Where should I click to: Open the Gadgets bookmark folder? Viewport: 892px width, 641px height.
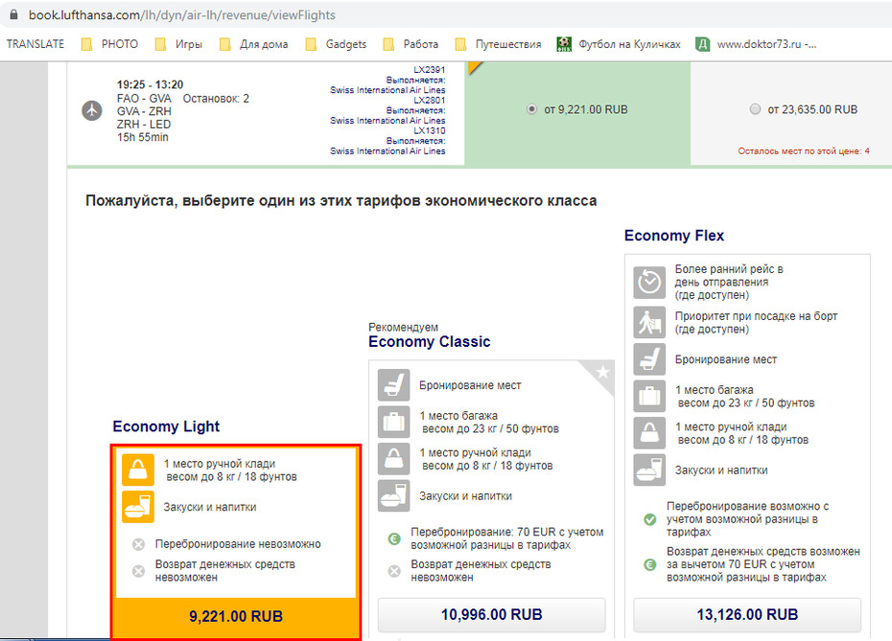pyautogui.click(x=337, y=44)
